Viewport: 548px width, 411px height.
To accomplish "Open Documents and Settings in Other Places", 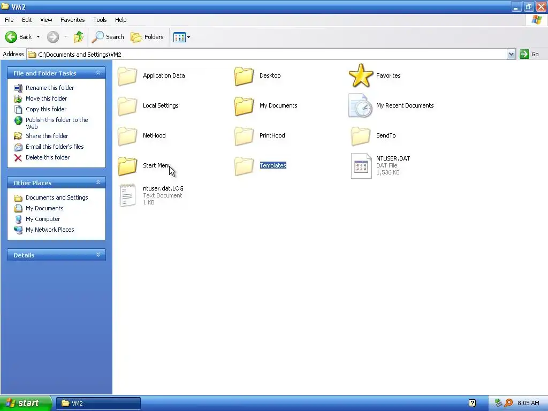I will pyautogui.click(x=57, y=197).
